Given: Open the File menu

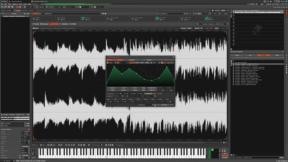Looking at the screenshot, I should (x=2, y=4).
